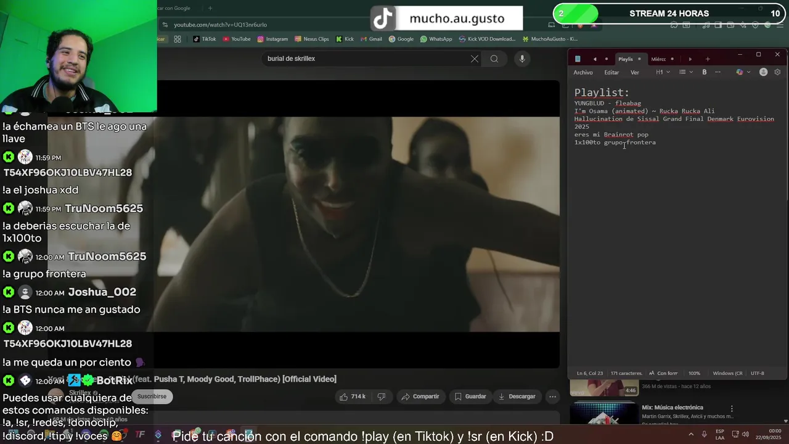Open options for Mix: Música electrónica
This screenshot has height=444, width=789.
pos(732,408)
